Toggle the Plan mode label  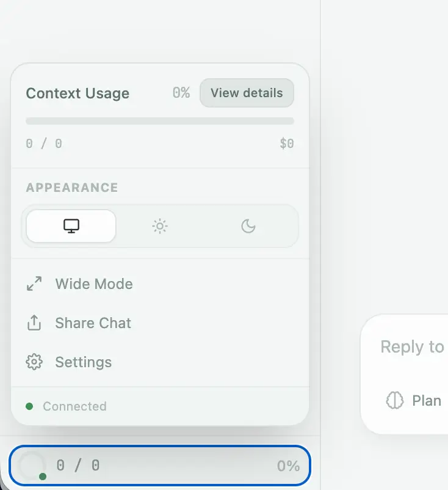[427, 401]
